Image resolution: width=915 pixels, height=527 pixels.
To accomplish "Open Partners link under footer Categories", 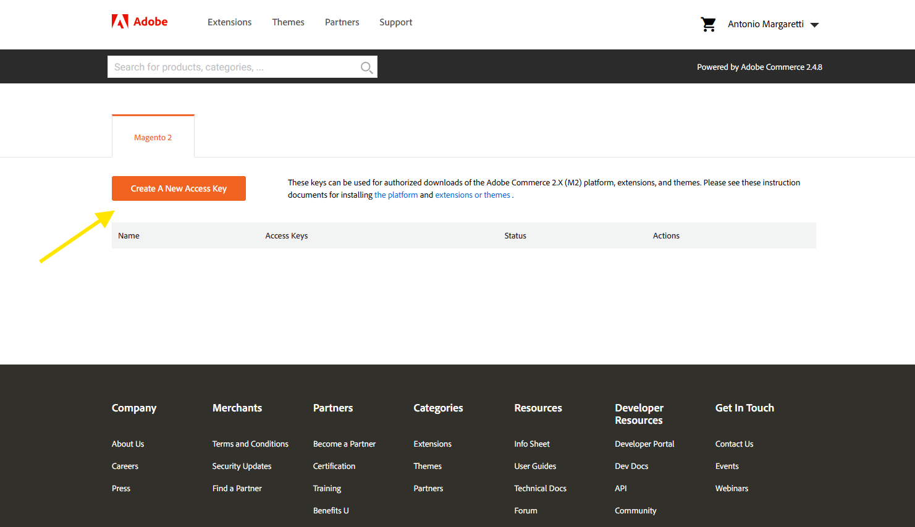I will pos(428,488).
